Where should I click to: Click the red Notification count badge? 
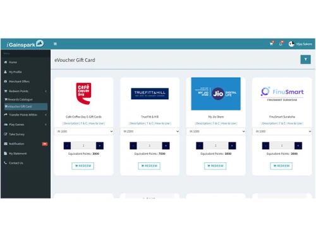point(45,144)
